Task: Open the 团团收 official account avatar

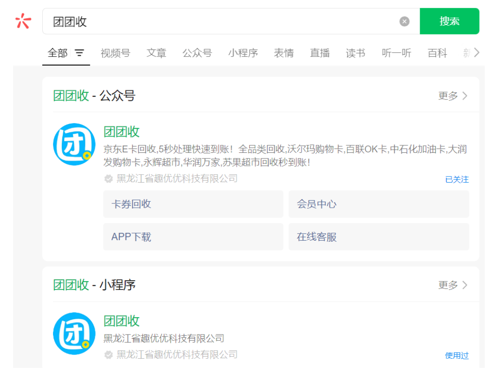Action: (x=74, y=144)
